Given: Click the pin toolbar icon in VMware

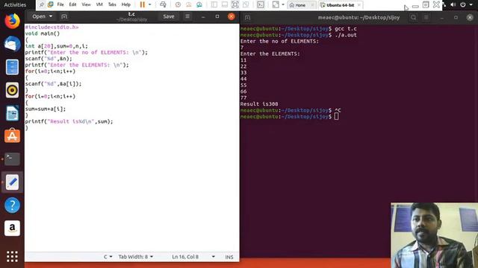Looking at the screenshot, I should click(x=42, y=4).
